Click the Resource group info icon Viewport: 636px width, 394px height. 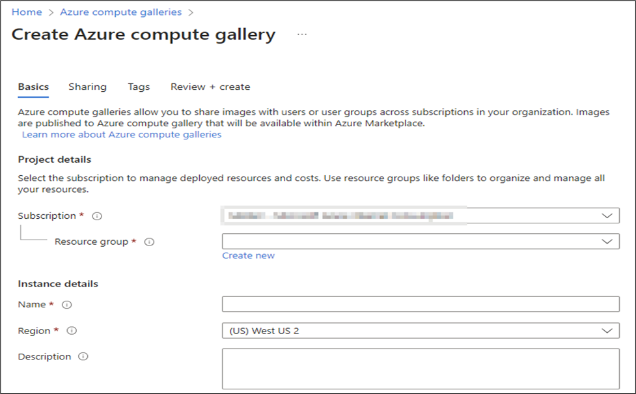point(149,242)
